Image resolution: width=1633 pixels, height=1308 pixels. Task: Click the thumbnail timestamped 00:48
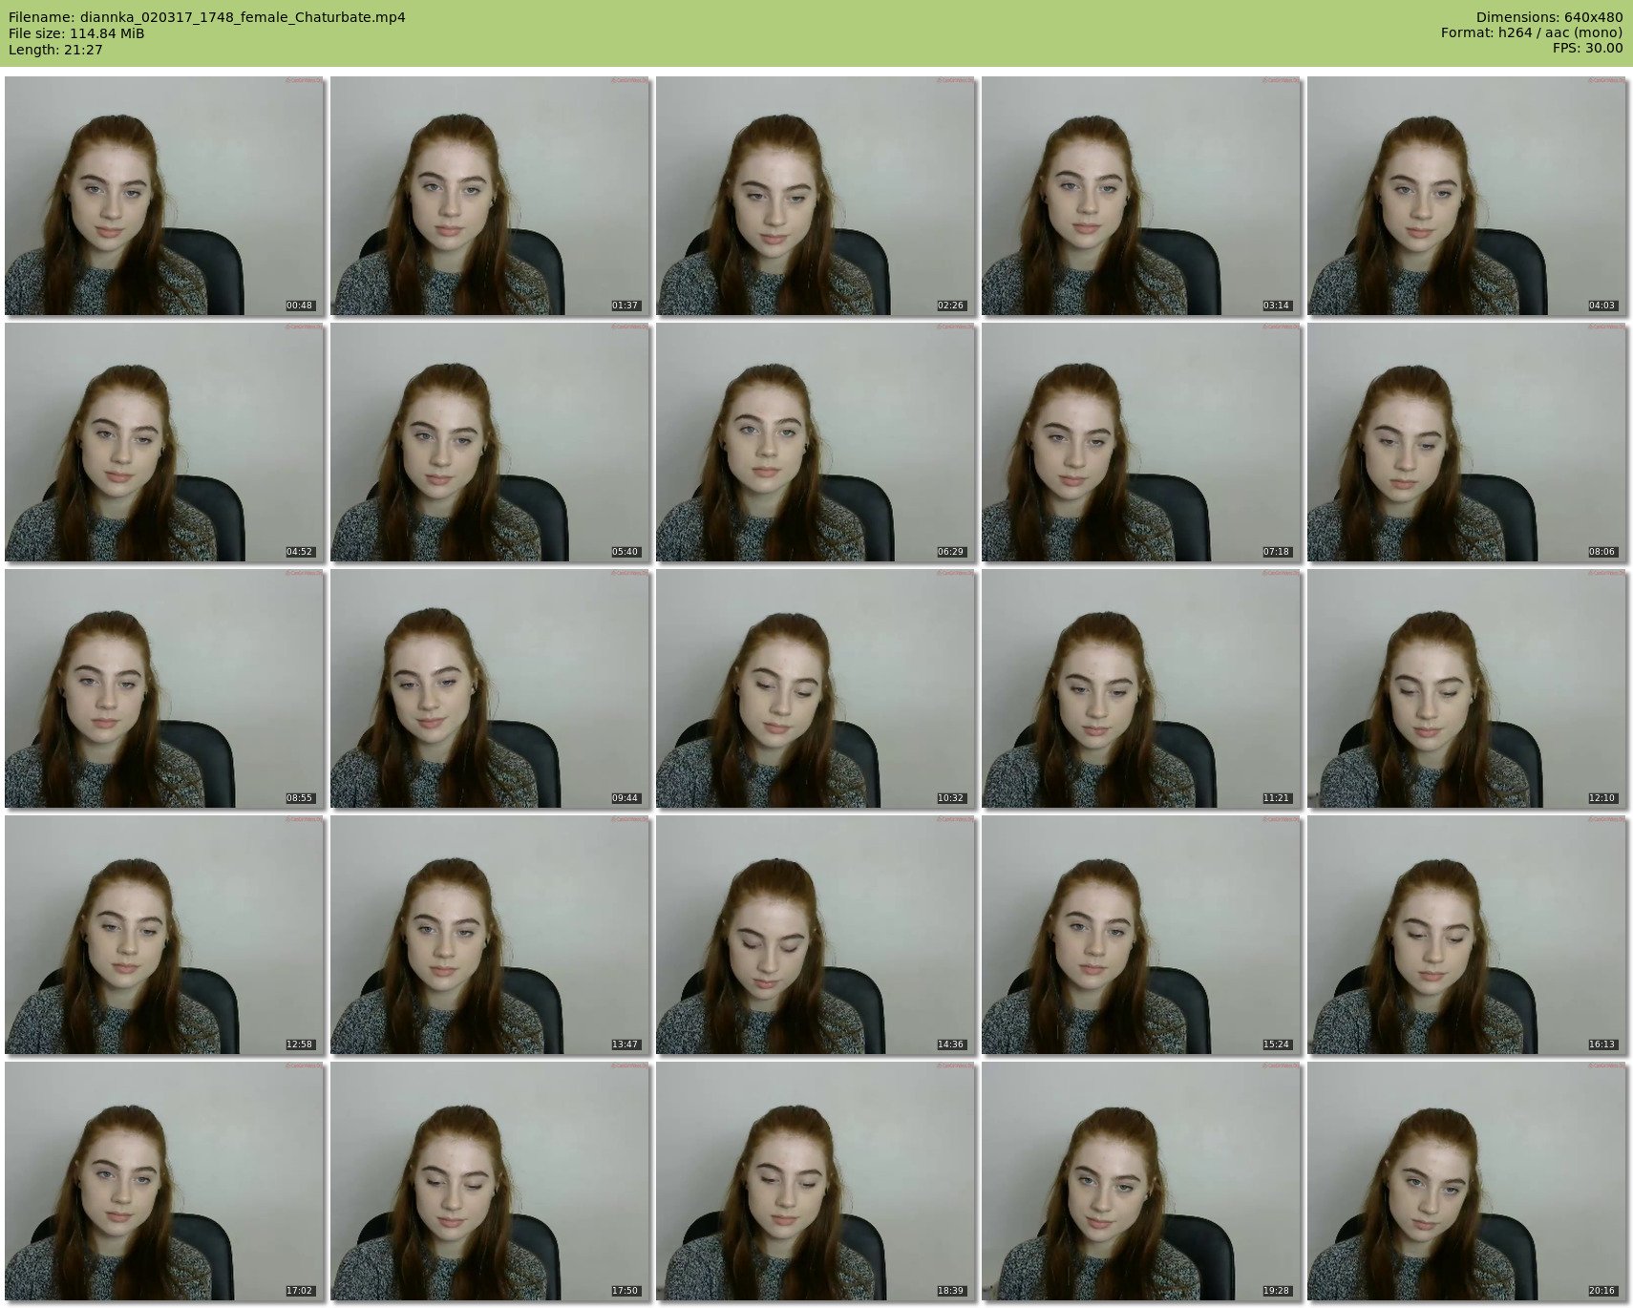[x=164, y=196]
